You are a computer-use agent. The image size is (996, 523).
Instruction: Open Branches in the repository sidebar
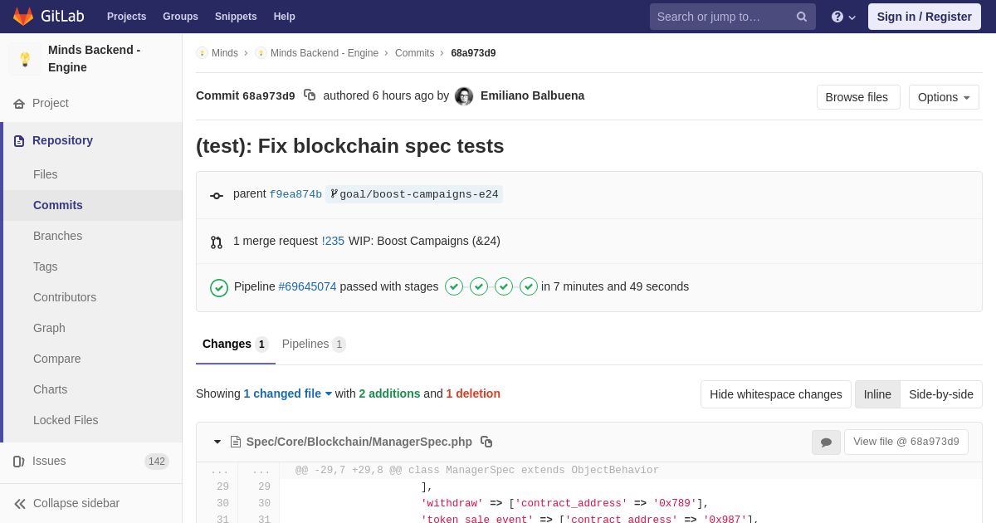pos(57,236)
